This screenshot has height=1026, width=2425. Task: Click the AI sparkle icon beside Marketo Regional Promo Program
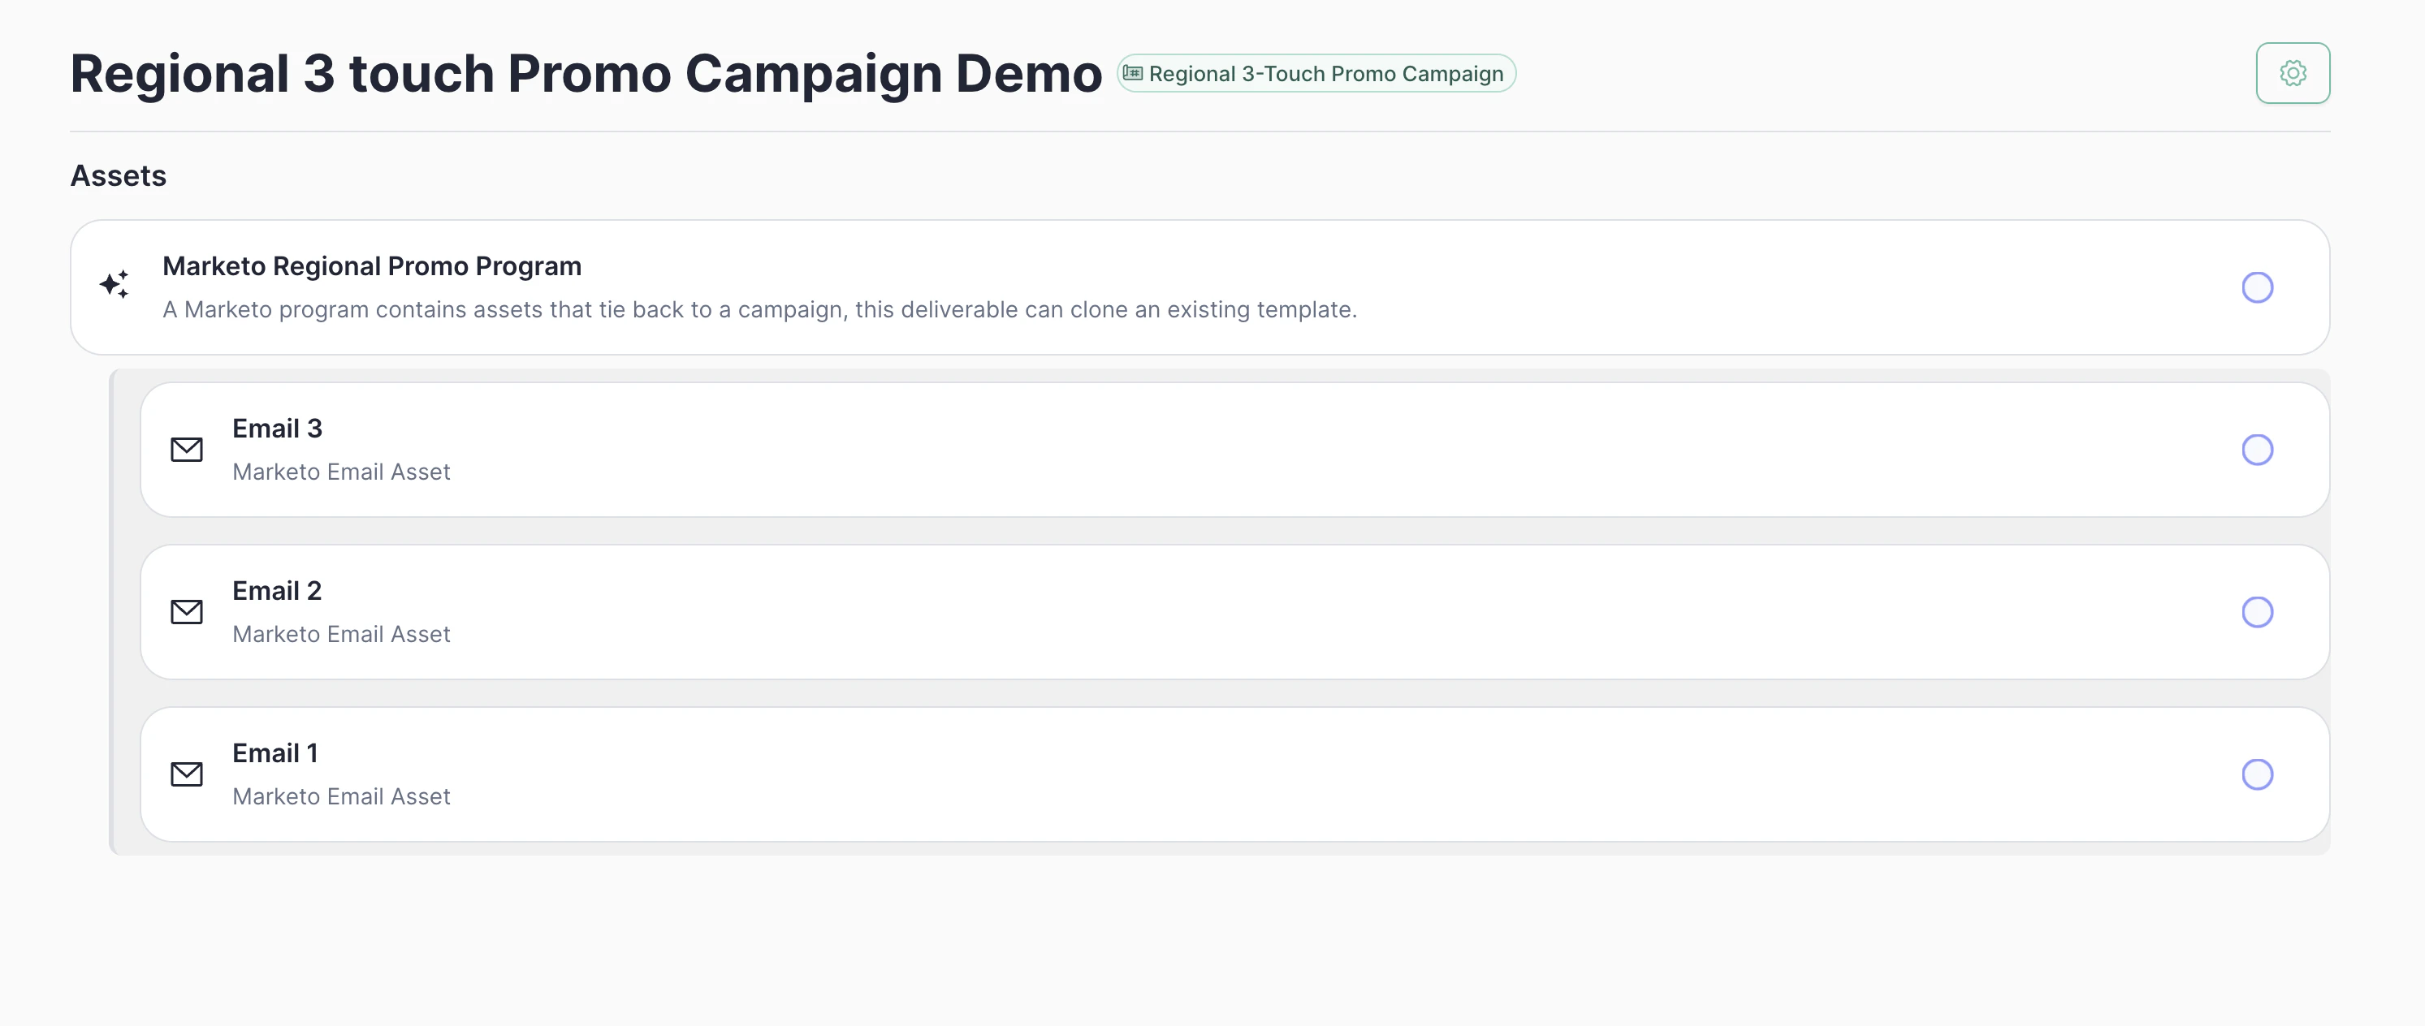pos(115,285)
